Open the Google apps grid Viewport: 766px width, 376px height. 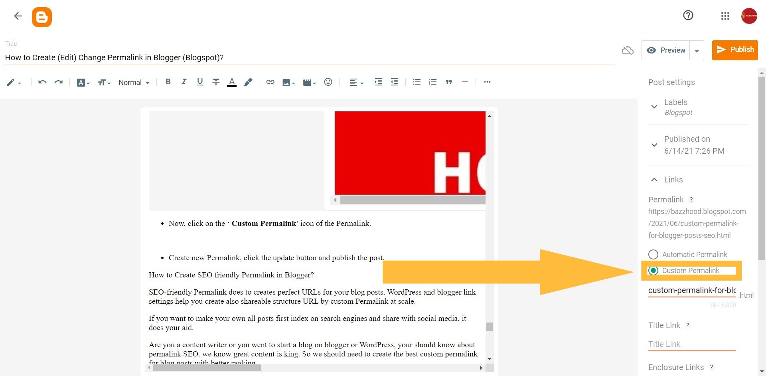[x=725, y=16]
